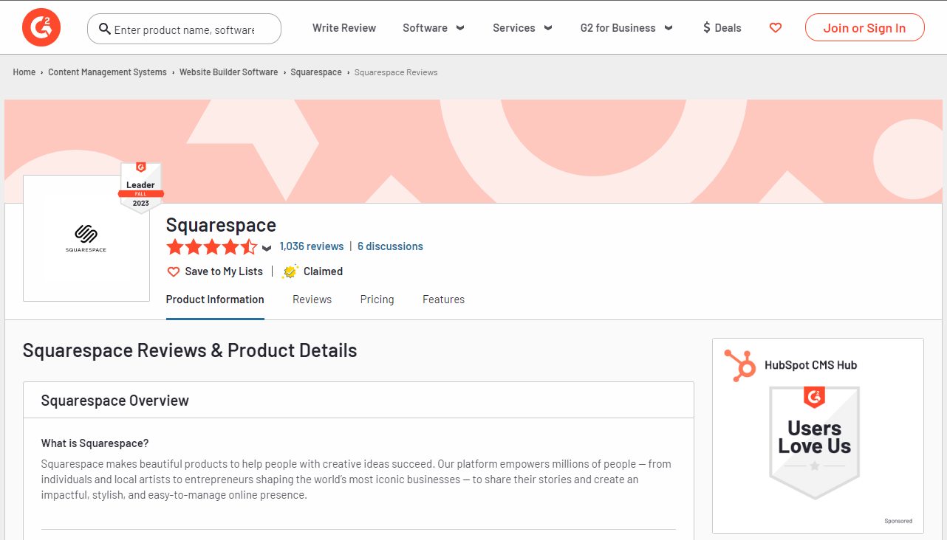
Task: Click the Join or Sign In button
Action: [865, 28]
